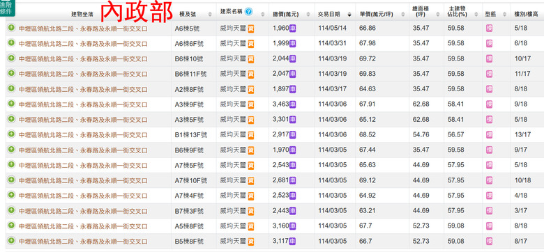The image size is (544, 252).
Task: Click the orange 實 icon in A7棟5F號 row
Action: coord(251,166)
